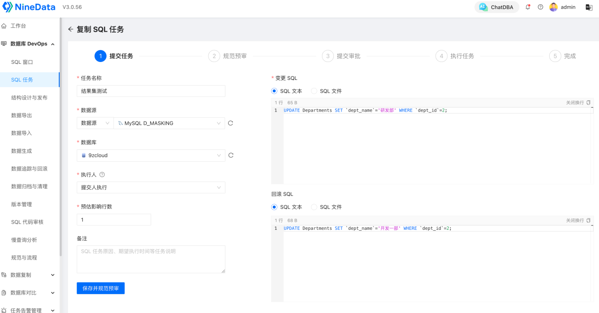Open the notification bell
The image size is (599, 313).
[x=528, y=7]
